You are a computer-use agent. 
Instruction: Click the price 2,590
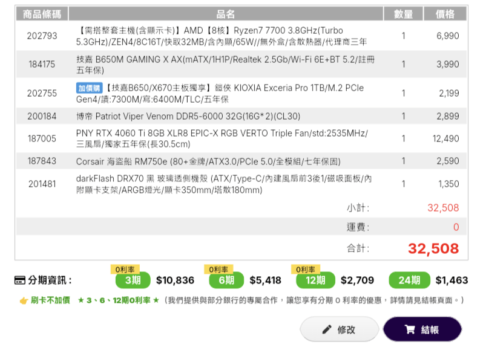point(447,161)
